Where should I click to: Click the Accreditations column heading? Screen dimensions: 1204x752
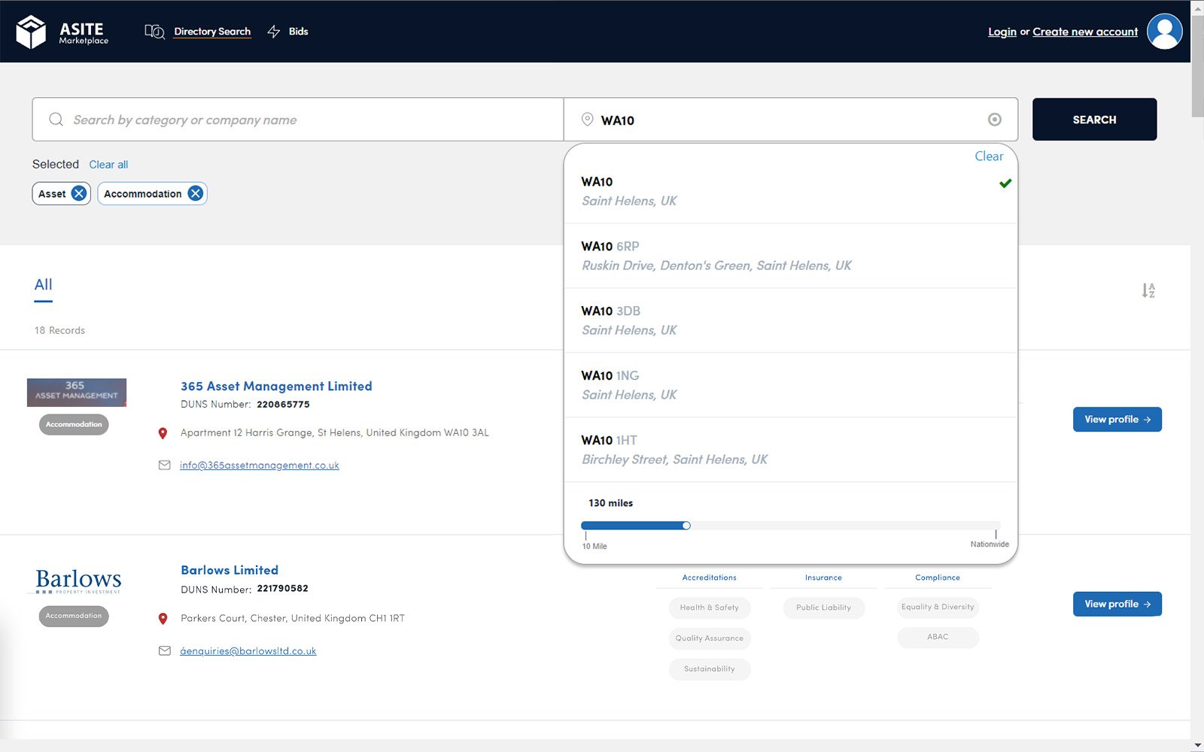tap(710, 578)
